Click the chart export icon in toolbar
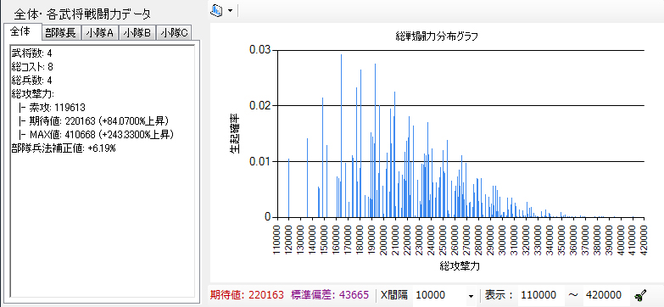Screen dimensions: 664x307 coord(217,10)
